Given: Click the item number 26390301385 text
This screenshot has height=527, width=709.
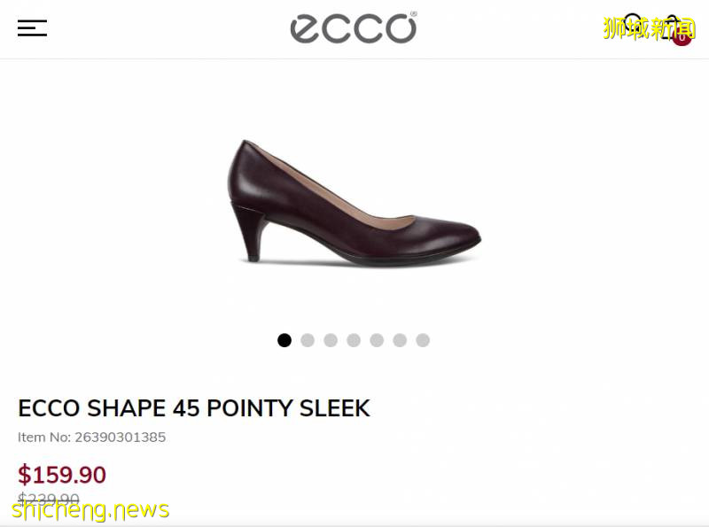Looking at the screenshot, I should coord(92,438).
